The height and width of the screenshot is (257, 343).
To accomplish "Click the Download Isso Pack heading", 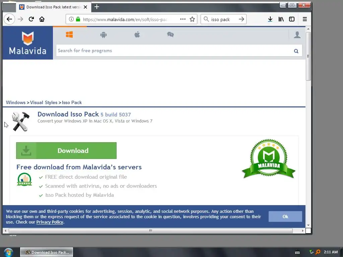I will click(68, 114).
